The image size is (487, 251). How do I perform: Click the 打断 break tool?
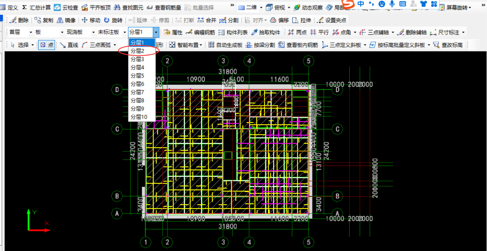pyautogui.click(x=185, y=20)
